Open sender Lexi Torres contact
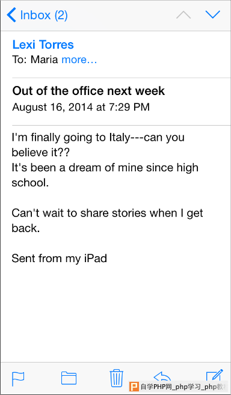Viewport: 231px width, 395px height. (x=43, y=45)
